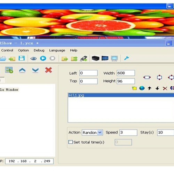Enable the Set total time(s) checkbox
Image resolution: width=174 pixels, height=174 pixels.
click(x=70, y=142)
